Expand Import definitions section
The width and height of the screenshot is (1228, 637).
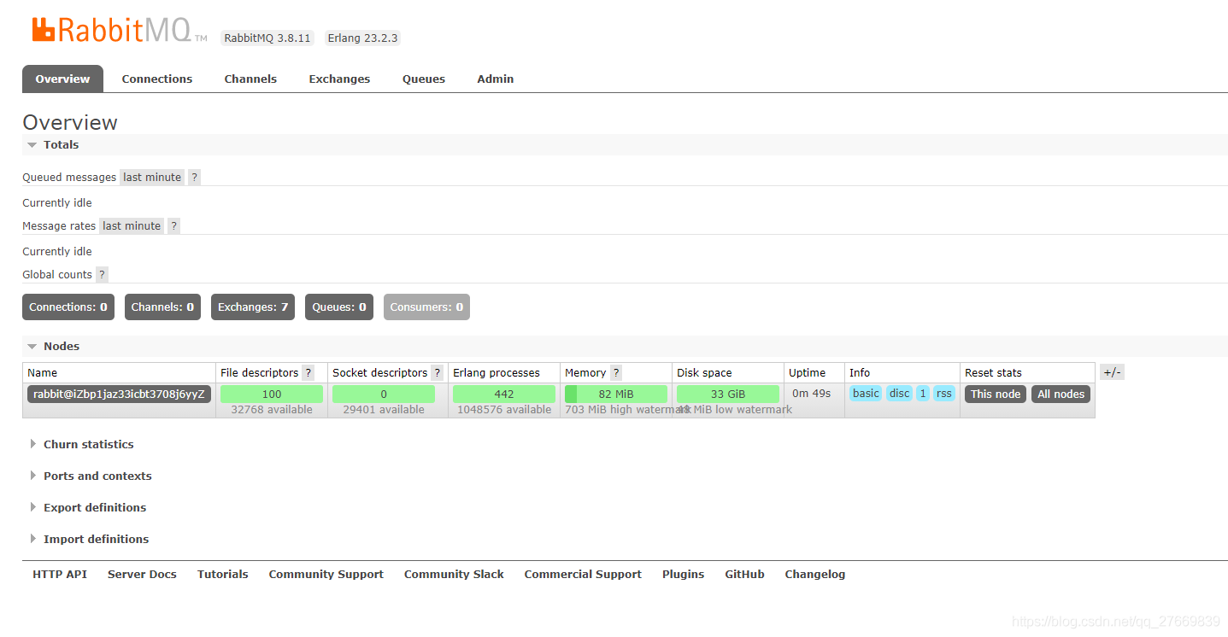pos(89,540)
